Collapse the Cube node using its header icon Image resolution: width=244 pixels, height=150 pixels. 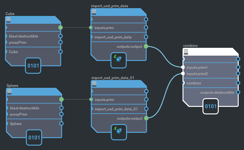point(8,20)
